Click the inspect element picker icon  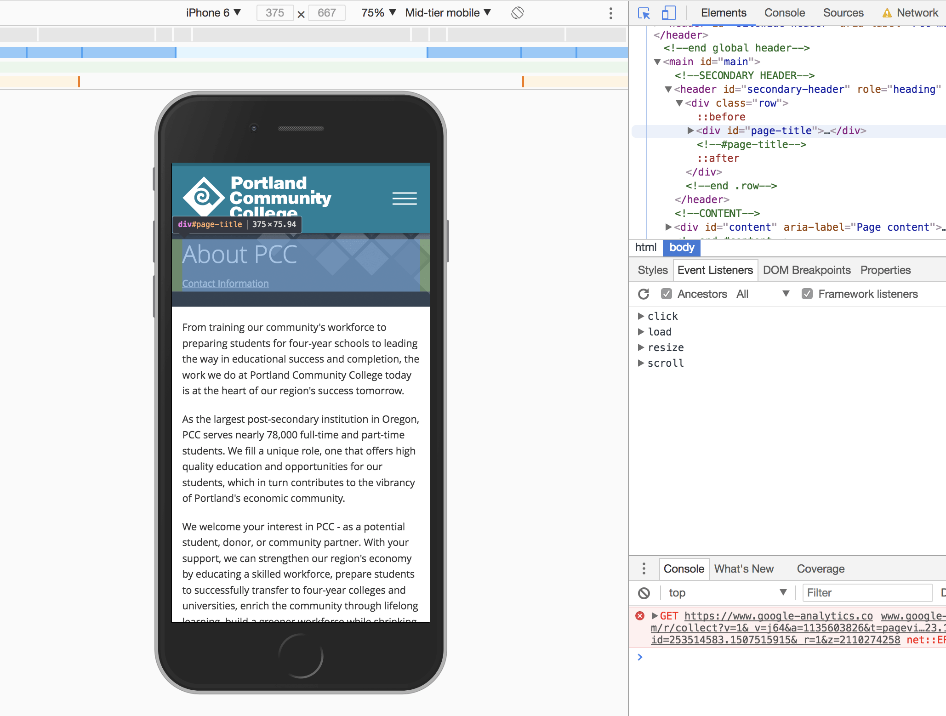pyautogui.click(x=644, y=13)
